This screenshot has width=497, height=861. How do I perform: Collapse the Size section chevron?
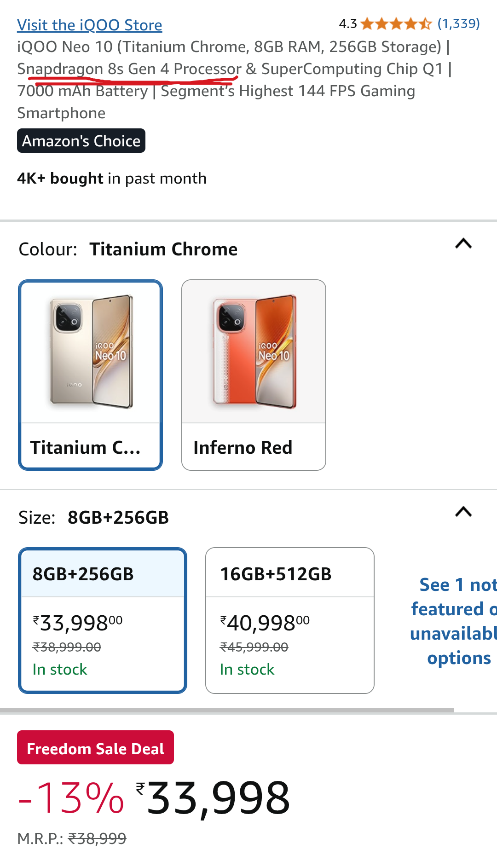(x=463, y=512)
